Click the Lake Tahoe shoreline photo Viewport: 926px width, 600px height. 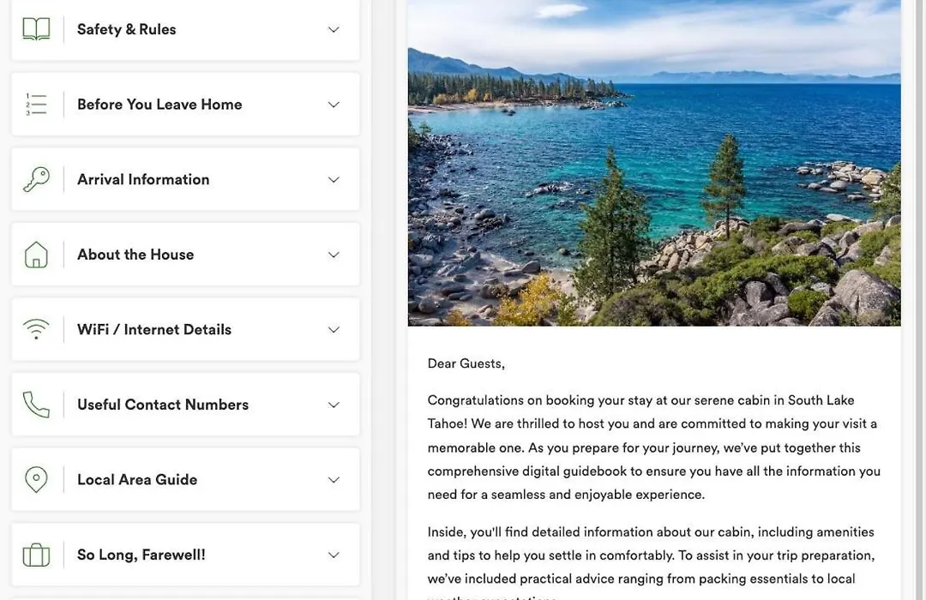pyautogui.click(x=654, y=163)
